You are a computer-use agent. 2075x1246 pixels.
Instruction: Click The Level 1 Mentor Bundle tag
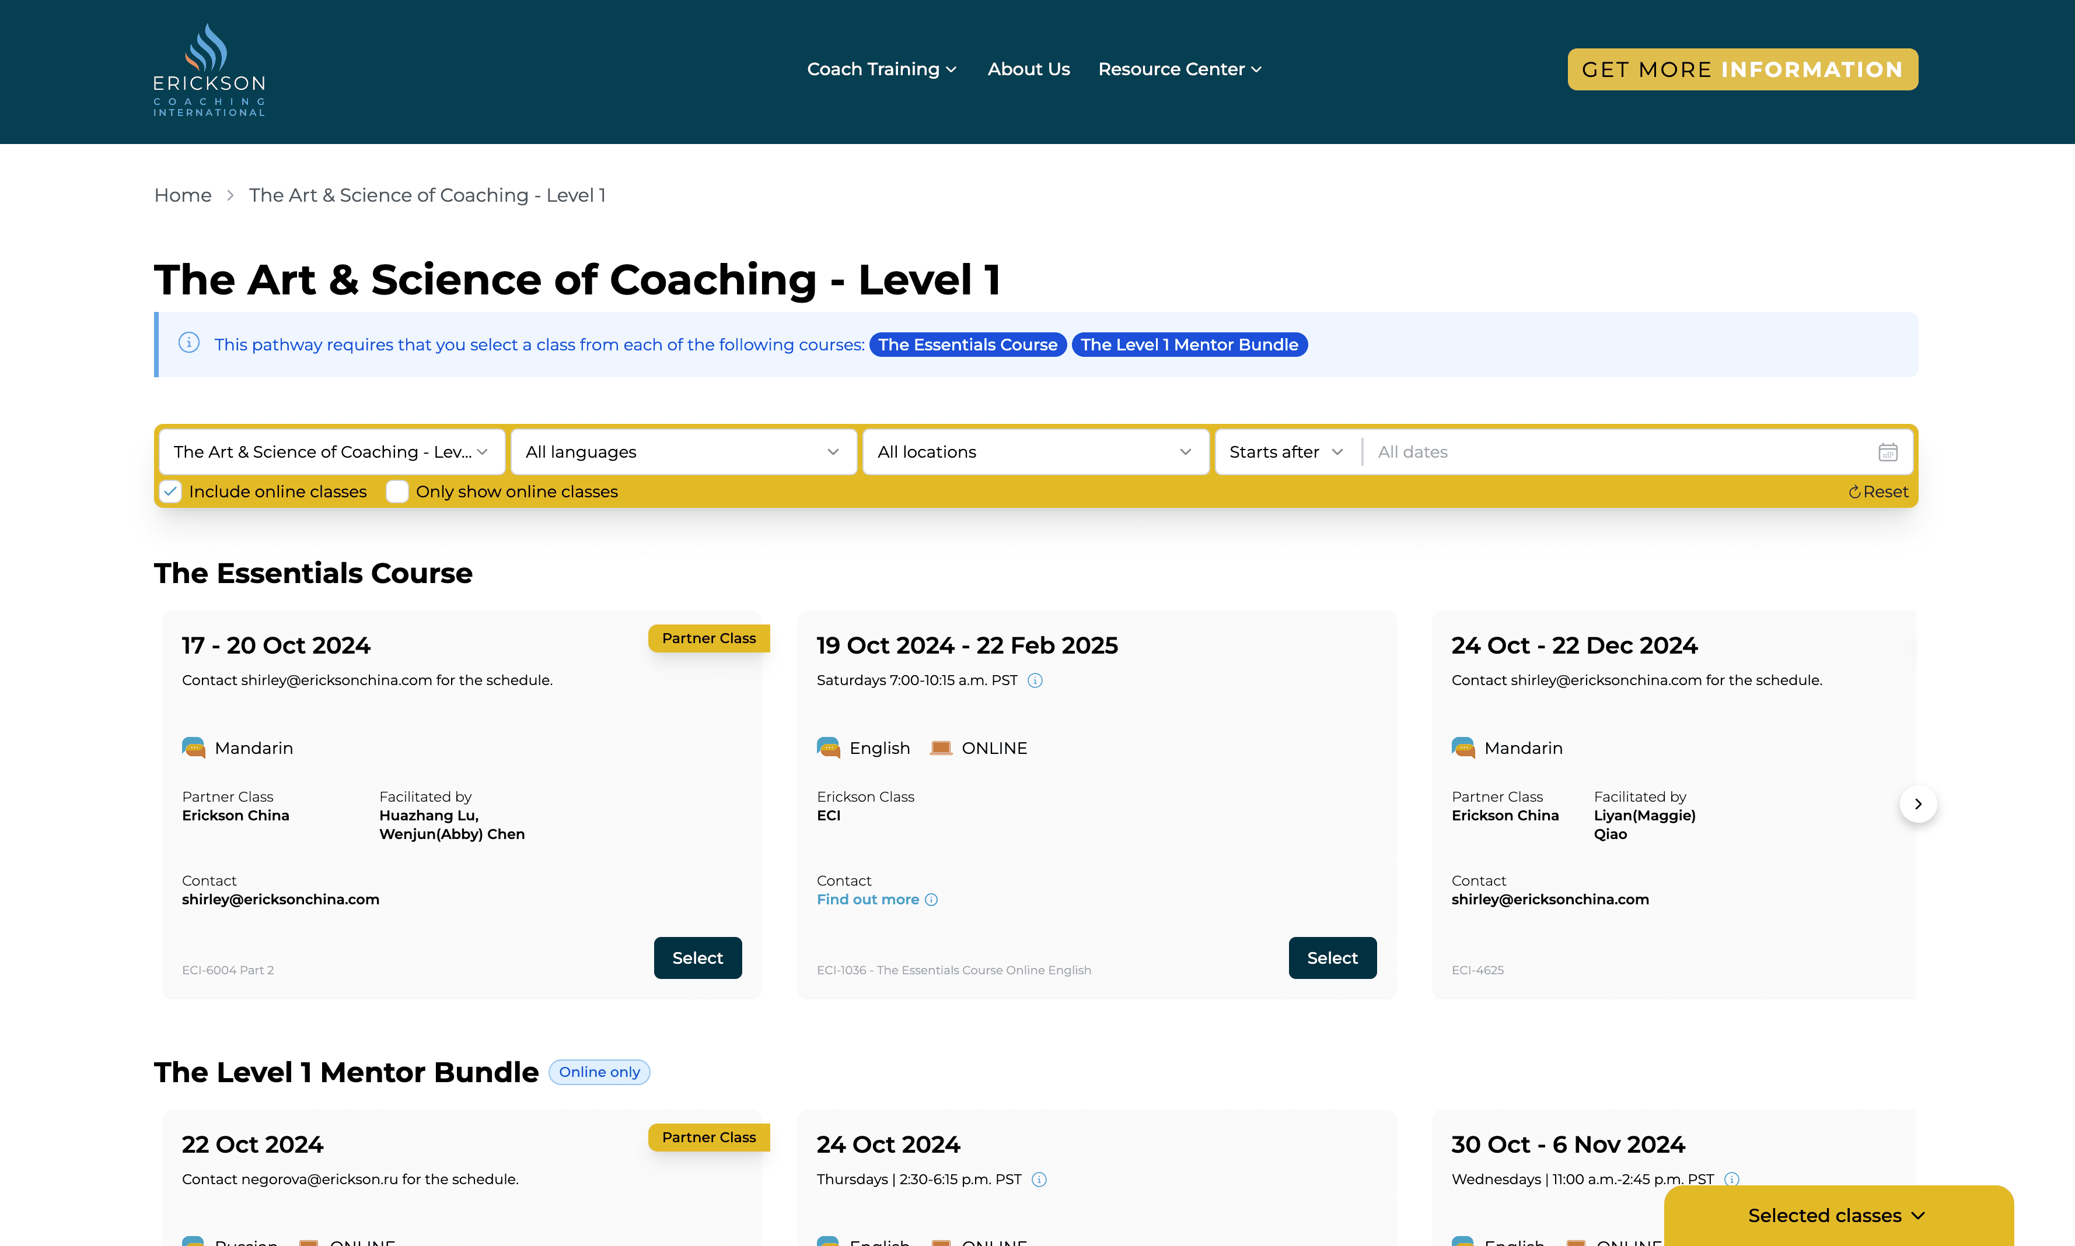tap(1190, 344)
